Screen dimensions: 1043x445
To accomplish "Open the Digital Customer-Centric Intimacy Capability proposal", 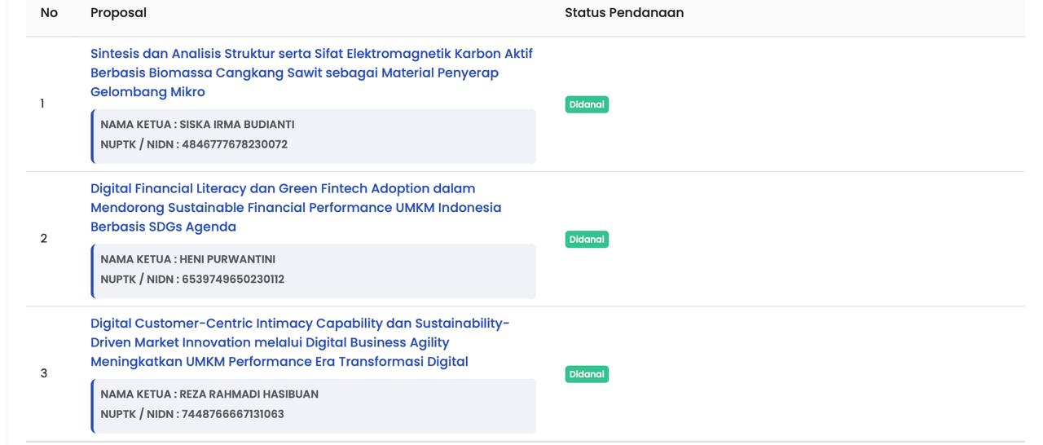I will point(300,342).
